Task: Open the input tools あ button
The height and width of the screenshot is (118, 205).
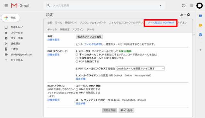Action: point(182,15)
